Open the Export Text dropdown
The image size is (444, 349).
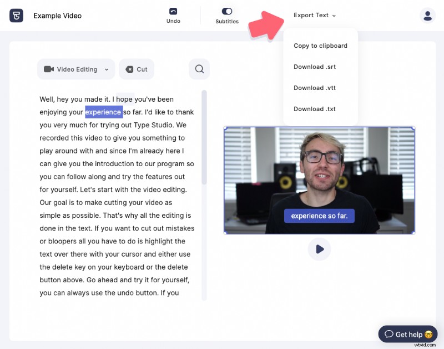(x=310, y=15)
